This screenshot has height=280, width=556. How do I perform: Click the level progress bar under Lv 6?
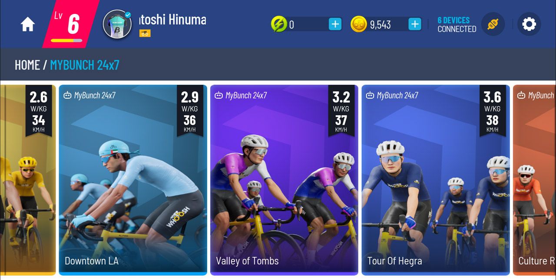[66, 40]
